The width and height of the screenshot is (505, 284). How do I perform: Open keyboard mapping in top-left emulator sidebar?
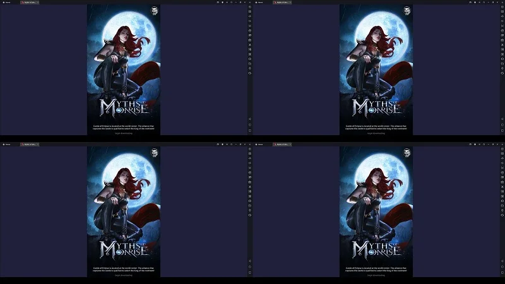click(x=250, y=11)
